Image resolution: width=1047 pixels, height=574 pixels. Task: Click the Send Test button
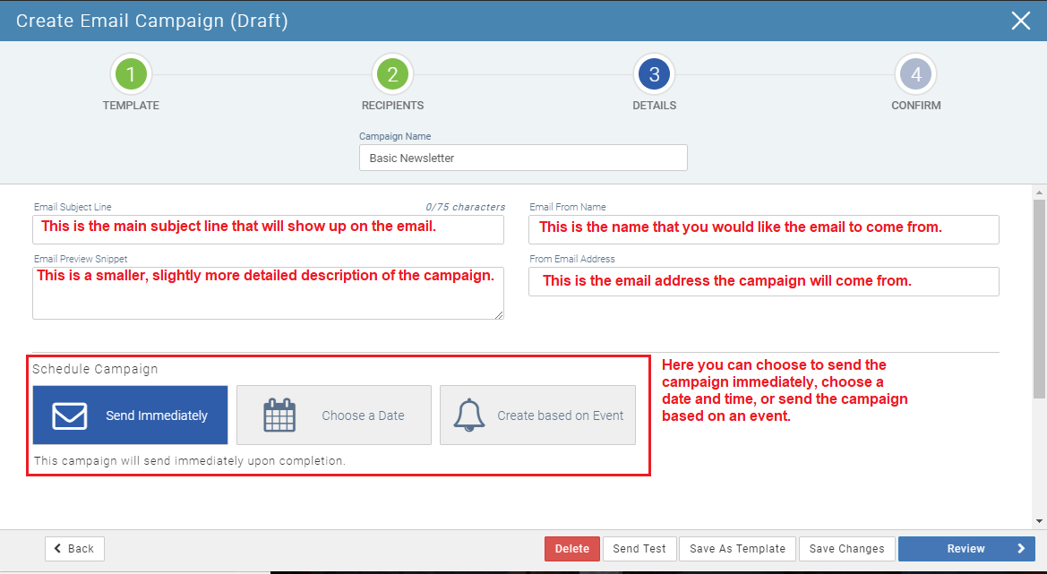[639, 549]
